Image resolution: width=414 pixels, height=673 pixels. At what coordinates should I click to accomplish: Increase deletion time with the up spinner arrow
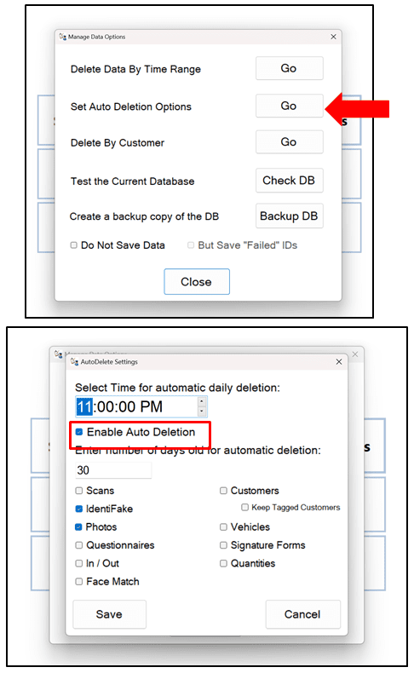point(202,401)
